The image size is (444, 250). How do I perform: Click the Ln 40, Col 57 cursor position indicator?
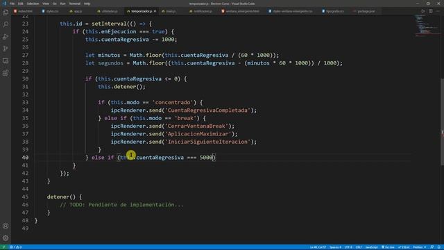[318, 247]
